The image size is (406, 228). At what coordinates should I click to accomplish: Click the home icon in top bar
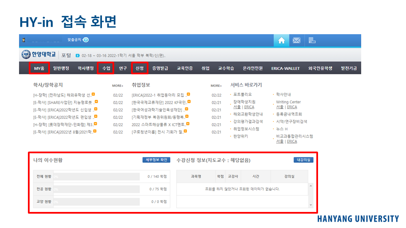(281, 41)
